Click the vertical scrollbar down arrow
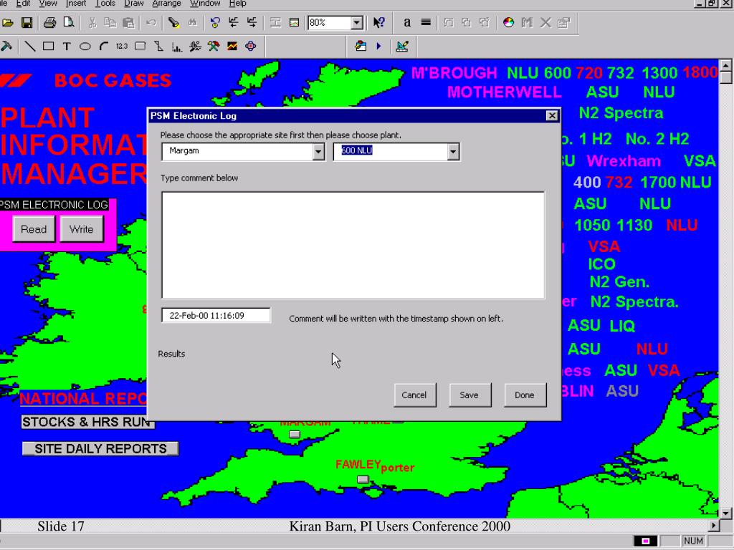Screen dimensions: 734x550 [725, 513]
